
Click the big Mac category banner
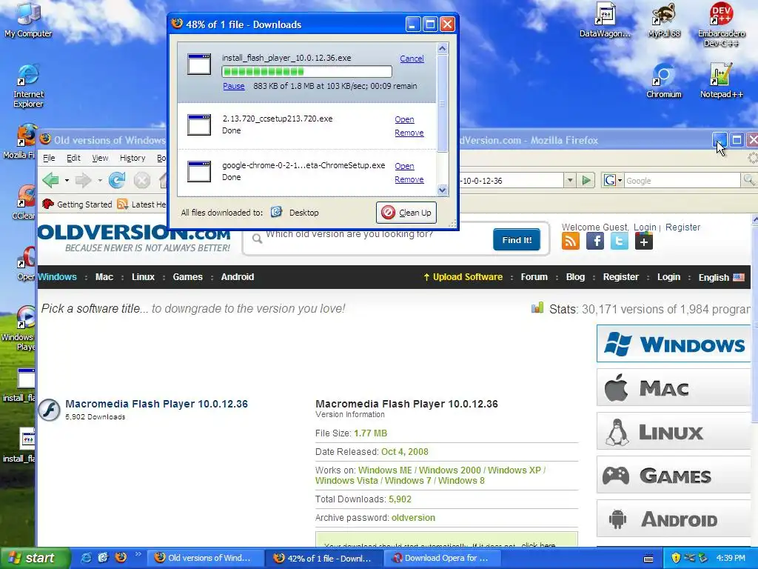tap(674, 387)
